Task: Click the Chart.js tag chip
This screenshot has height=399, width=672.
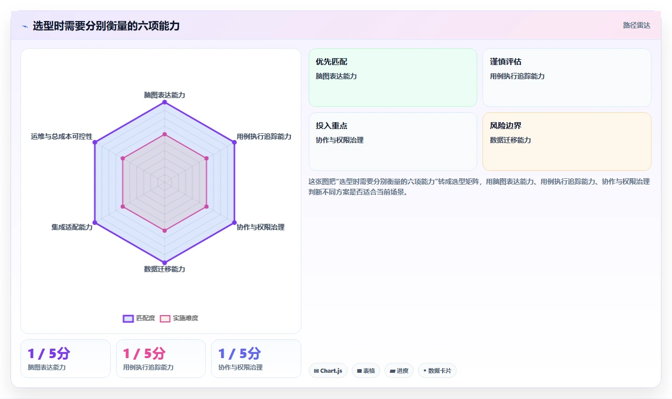Action: tap(328, 371)
